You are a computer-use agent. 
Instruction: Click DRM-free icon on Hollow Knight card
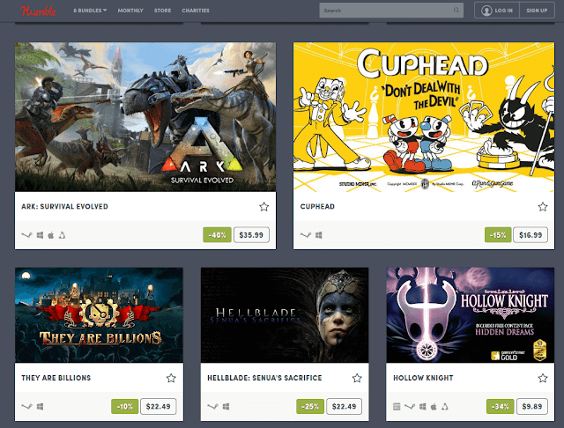click(397, 407)
